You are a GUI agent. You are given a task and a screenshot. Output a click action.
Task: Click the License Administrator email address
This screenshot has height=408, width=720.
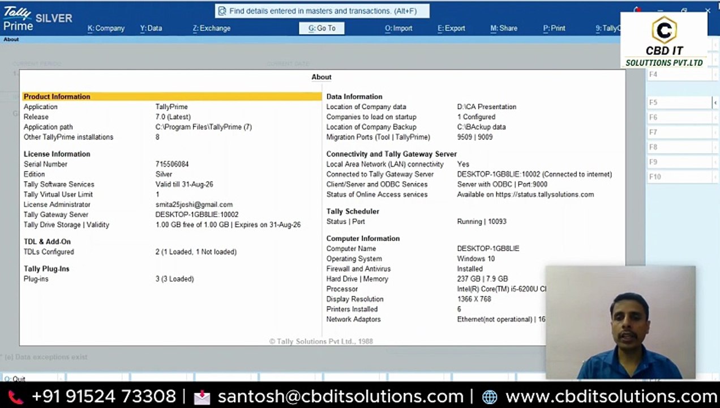click(x=194, y=205)
